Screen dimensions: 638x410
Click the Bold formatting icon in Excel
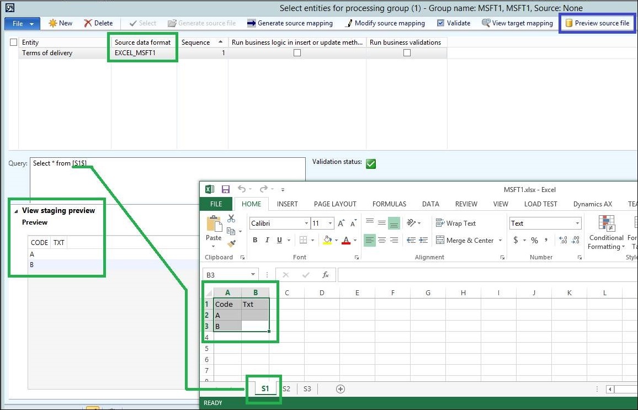coord(255,240)
